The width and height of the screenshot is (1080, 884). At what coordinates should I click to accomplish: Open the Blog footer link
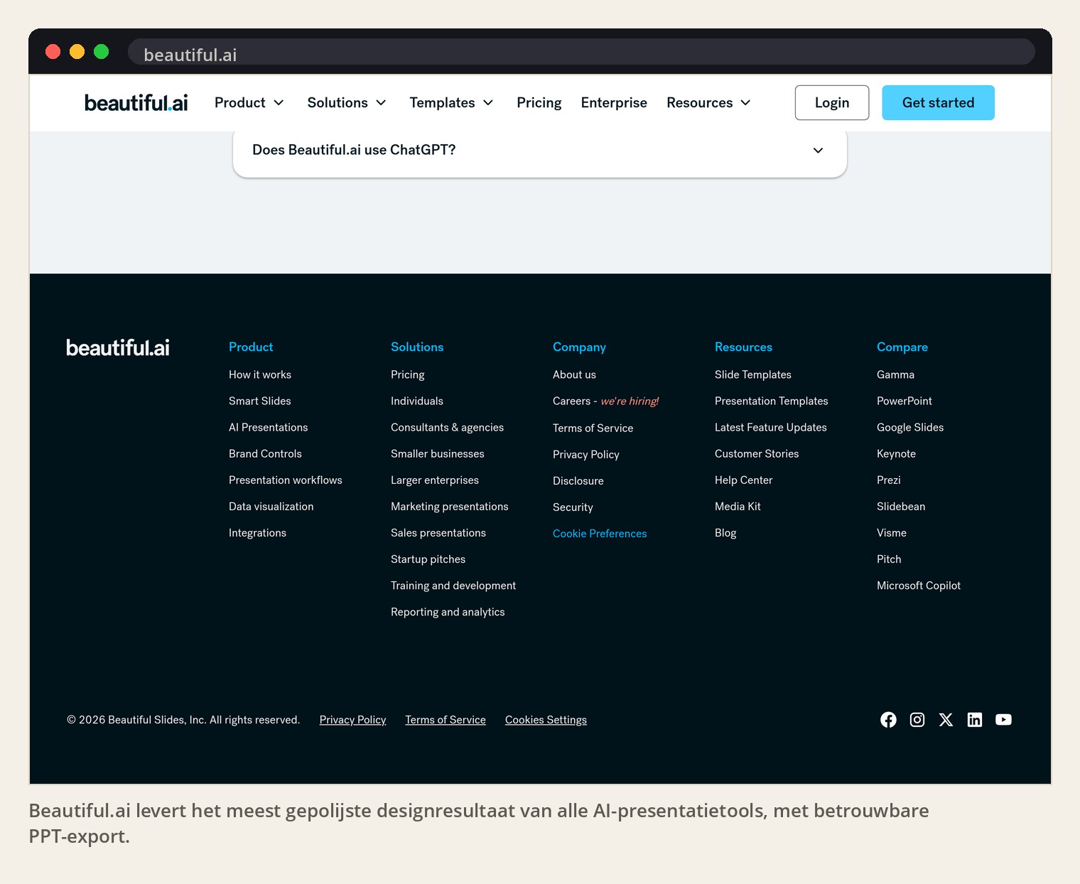(725, 533)
